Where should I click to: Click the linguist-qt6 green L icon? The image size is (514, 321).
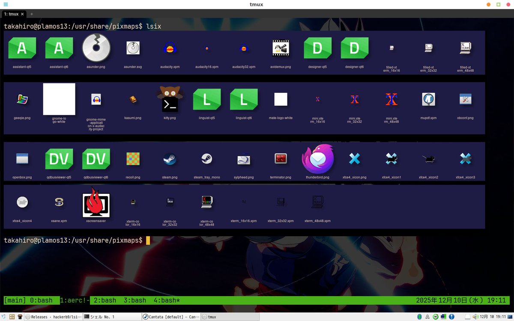pos(244,100)
